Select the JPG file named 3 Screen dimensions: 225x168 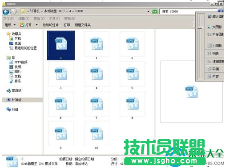(x=60, y=75)
